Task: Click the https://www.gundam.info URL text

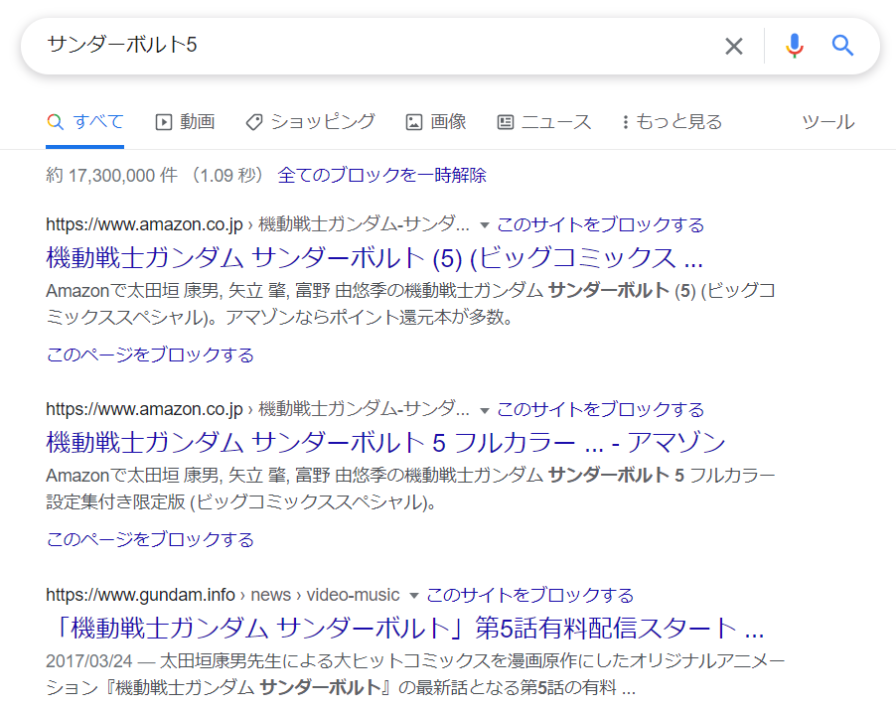Action: tap(141, 596)
